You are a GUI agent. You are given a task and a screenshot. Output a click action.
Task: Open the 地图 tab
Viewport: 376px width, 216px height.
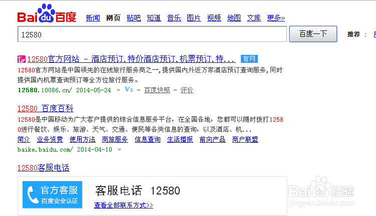[234, 18]
